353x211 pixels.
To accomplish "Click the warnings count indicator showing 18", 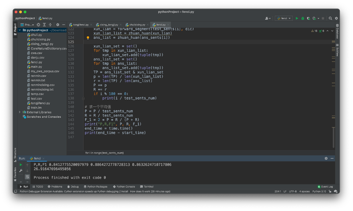I will [314, 31].
